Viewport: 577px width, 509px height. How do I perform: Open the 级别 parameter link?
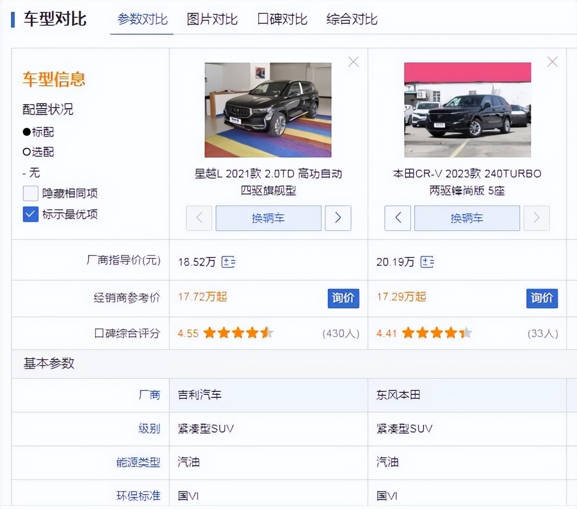(150, 429)
